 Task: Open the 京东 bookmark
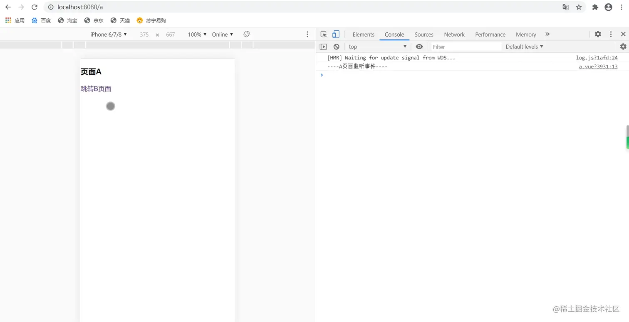[x=94, y=20]
